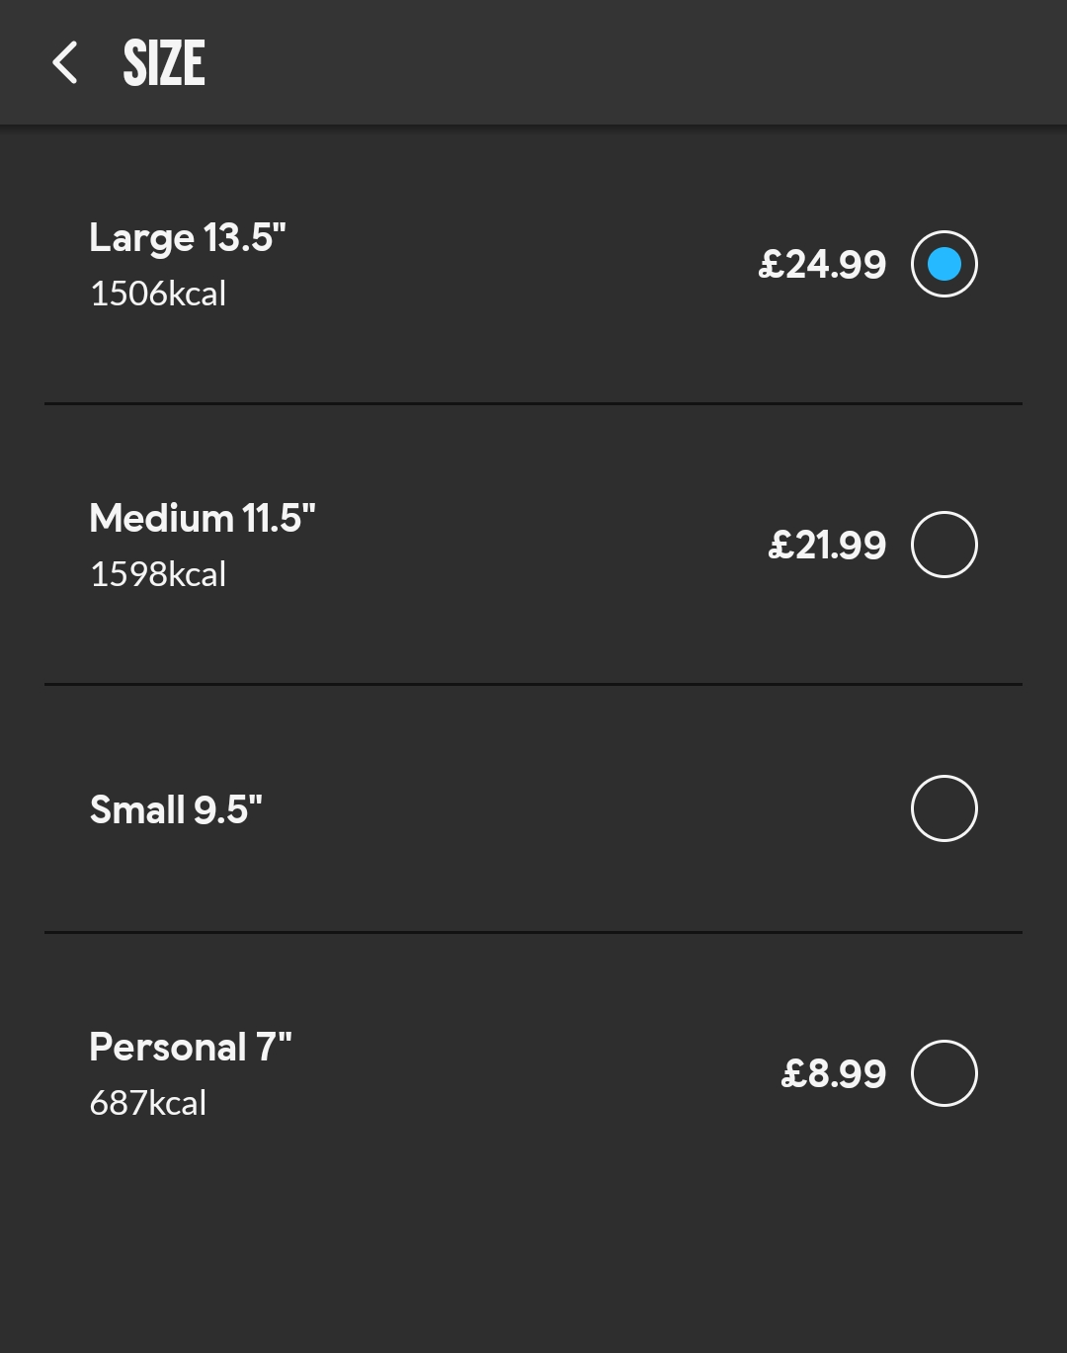Go back using the arrow icon
Image resolution: width=1067 pixels, height=1353 pixels.
65,63
